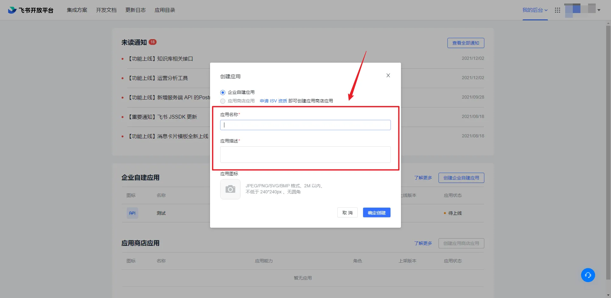Click the page vertical scrollbar
This screenshot has height=298, width=611.
pyautogui.click(x=608, y=153)
